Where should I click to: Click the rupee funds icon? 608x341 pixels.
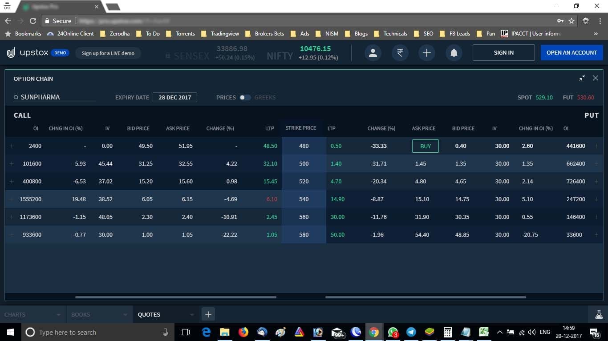point(400,53)
